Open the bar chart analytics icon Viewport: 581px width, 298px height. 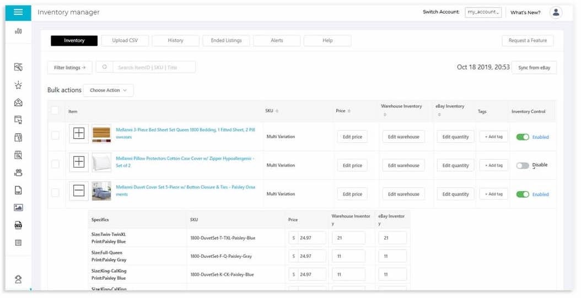(18, 31)
